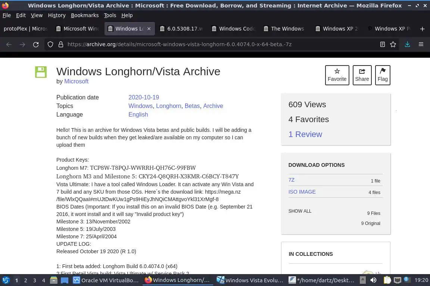The width and height of the screenshot is (430, 286).
Task: Click the 4 Favorites text
Action: (x=309, y=119)
